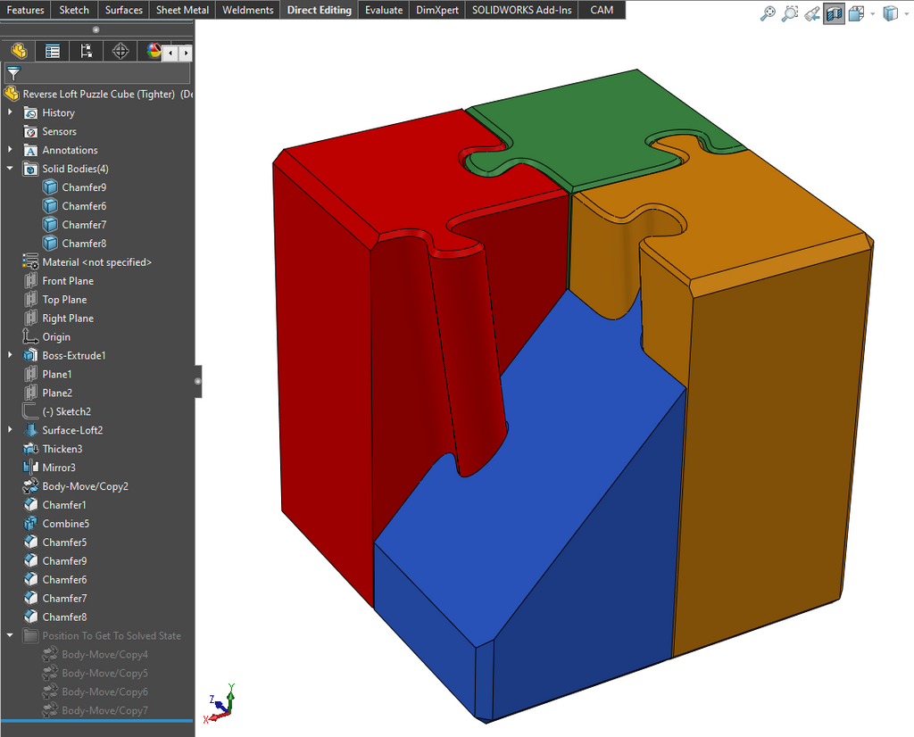Click the tree filter funnel icon

pyautogui.click(x=13, y=73)
